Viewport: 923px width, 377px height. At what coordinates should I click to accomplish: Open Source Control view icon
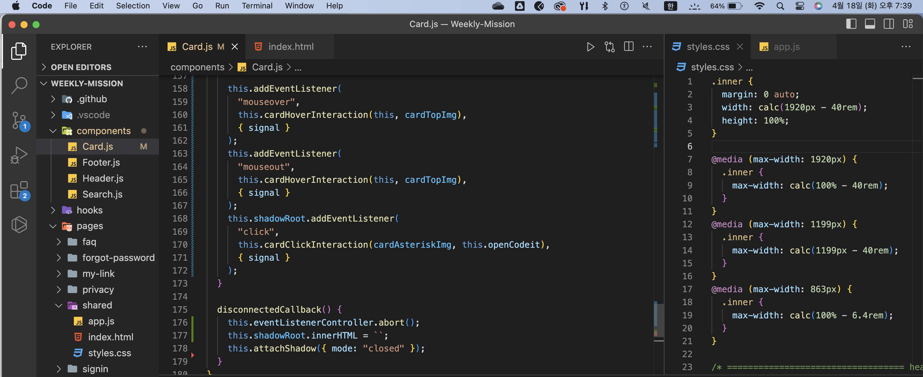[x=19, y=120]
